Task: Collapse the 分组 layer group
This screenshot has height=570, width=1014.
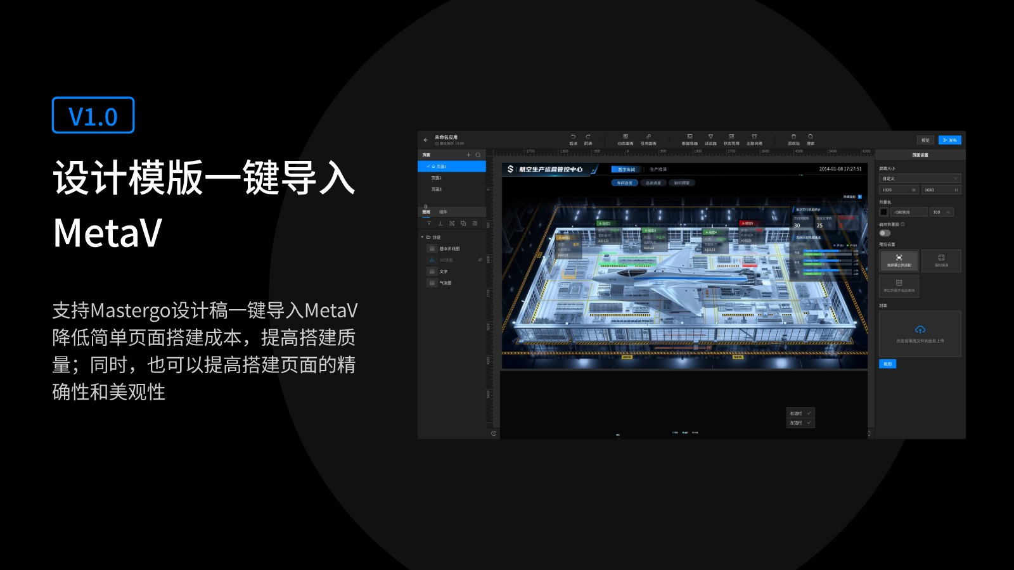Action: click(x=423, y=236)
